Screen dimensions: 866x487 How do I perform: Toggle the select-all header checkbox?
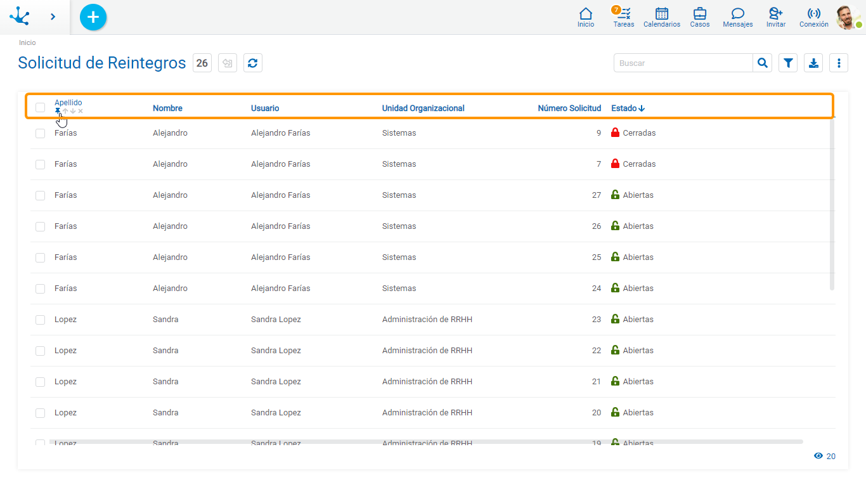(41, 107)
